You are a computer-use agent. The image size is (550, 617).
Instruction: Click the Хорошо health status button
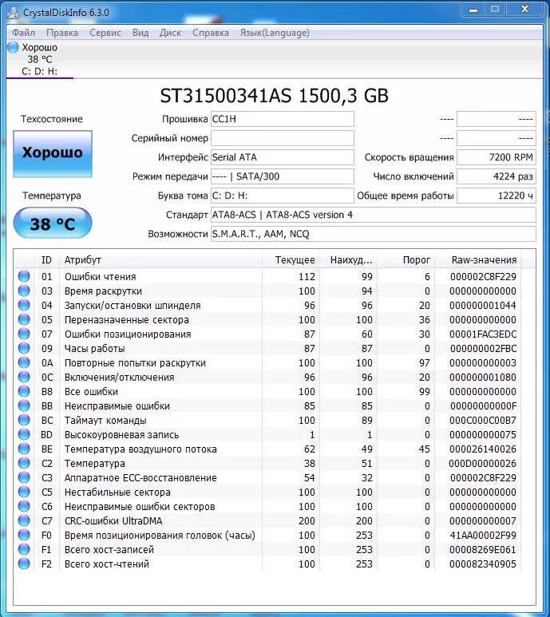(53, 152)
